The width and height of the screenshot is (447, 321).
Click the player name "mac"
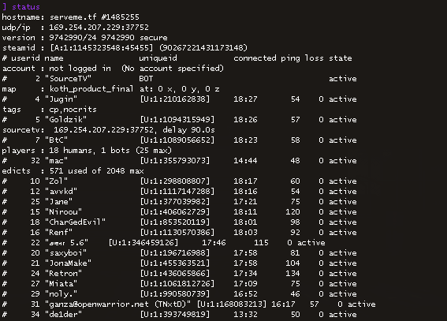(x=57, y=161)
